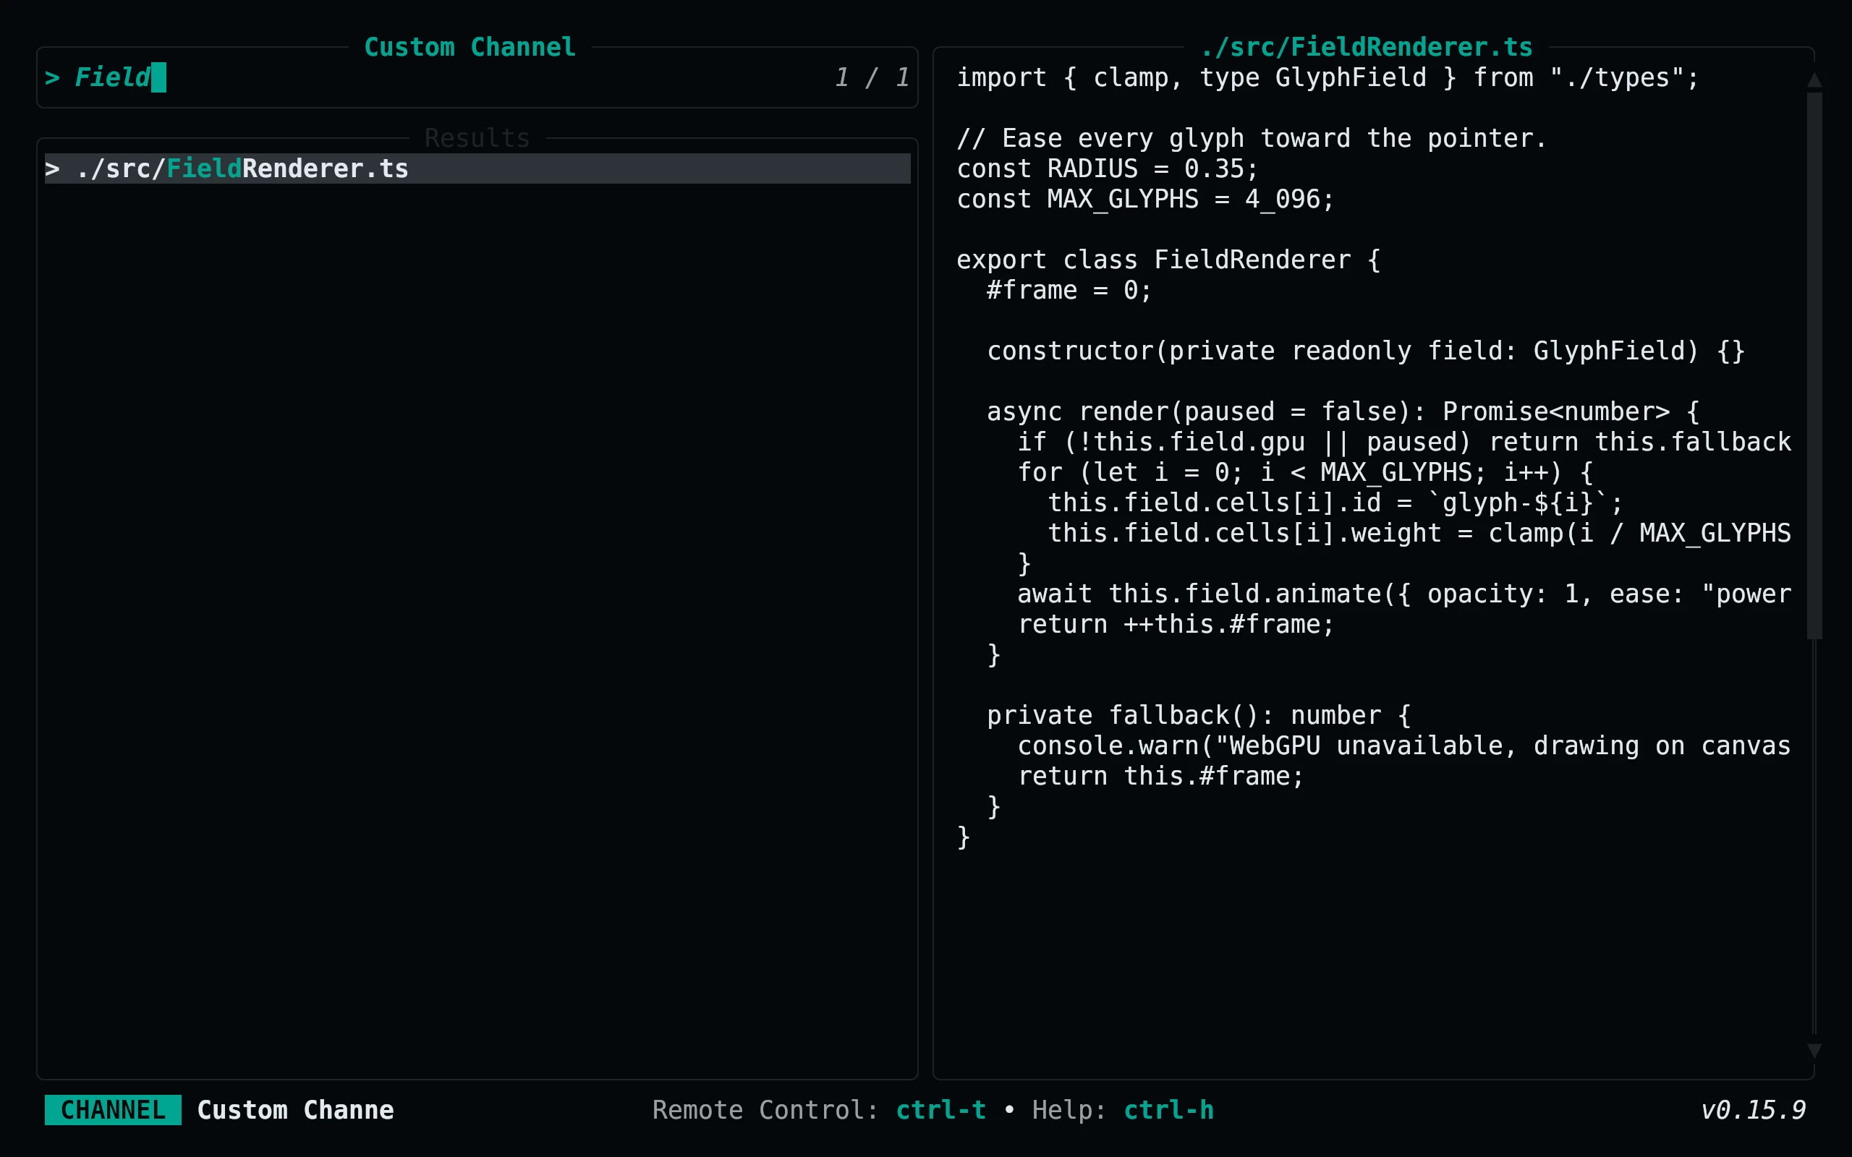Click the preview scrollbar up arrow

click(x=1814, y=80)
